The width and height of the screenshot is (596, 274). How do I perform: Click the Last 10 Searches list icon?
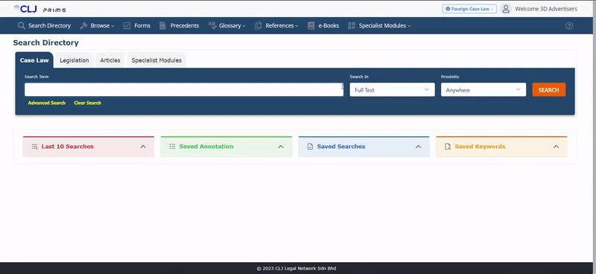point(34,147)
